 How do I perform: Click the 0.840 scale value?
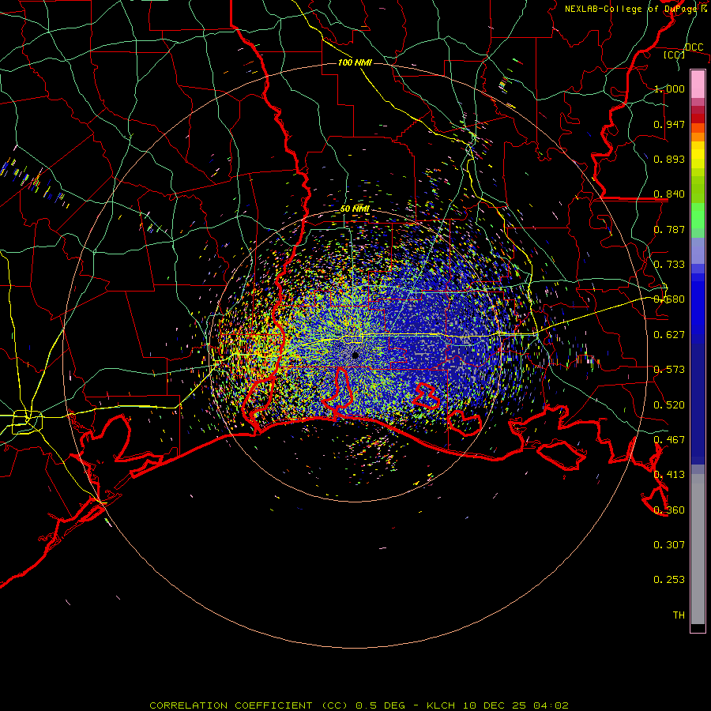(669, 194)
